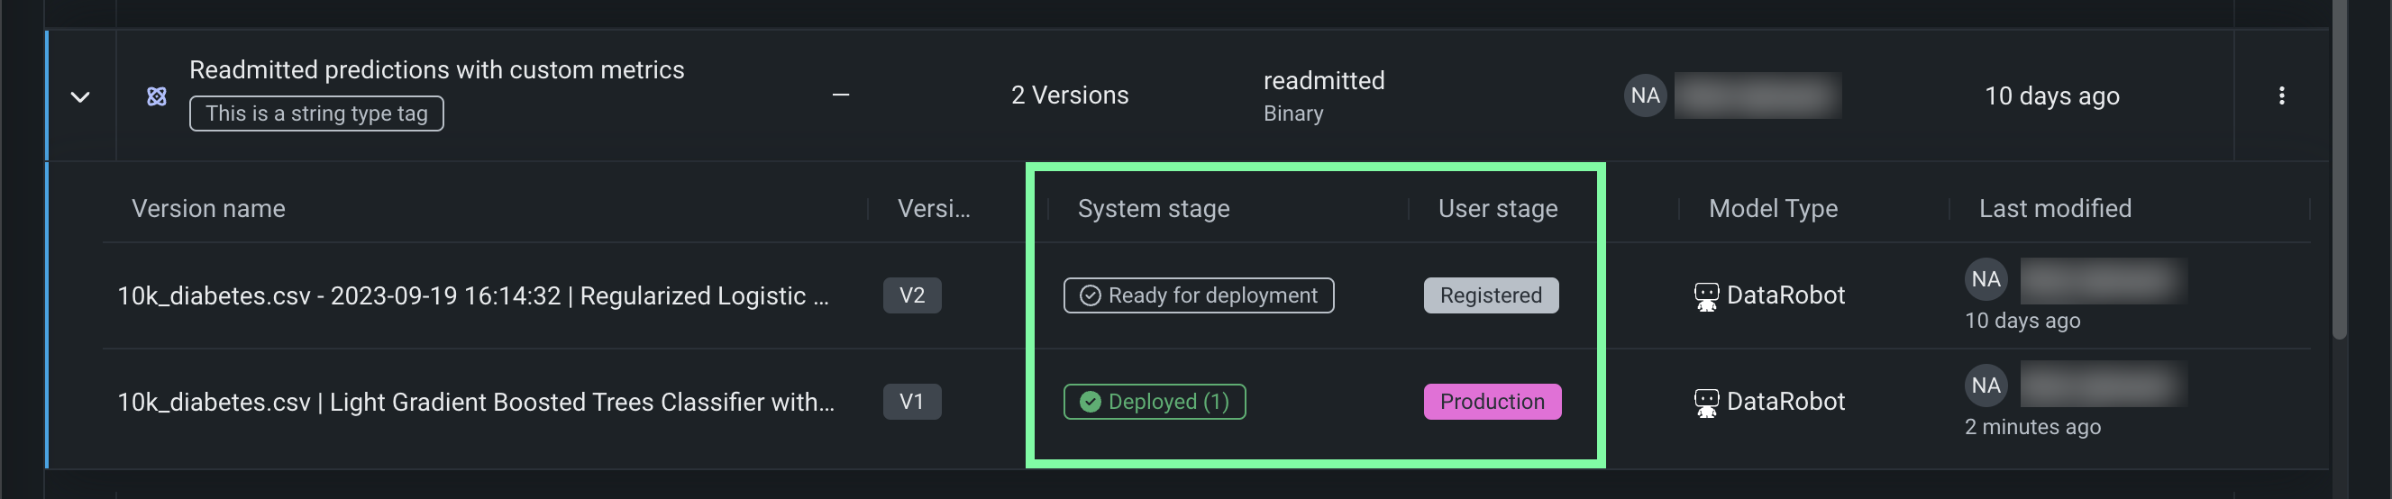Image resolution: width=2392 pixels, height=499 pixels.
Task: Collapse the Readmitted predictions model row
Action: pyautogui.click(x=81, y=96)
